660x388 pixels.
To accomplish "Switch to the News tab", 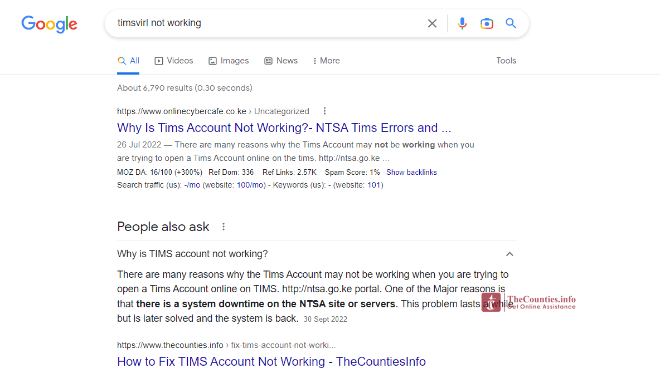I will pos(281,61).
